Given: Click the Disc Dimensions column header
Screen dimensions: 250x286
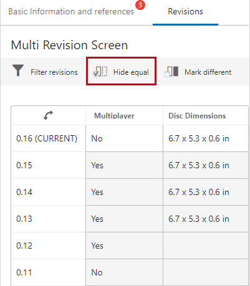Looking at the screenshot, I should pos(197,116).
